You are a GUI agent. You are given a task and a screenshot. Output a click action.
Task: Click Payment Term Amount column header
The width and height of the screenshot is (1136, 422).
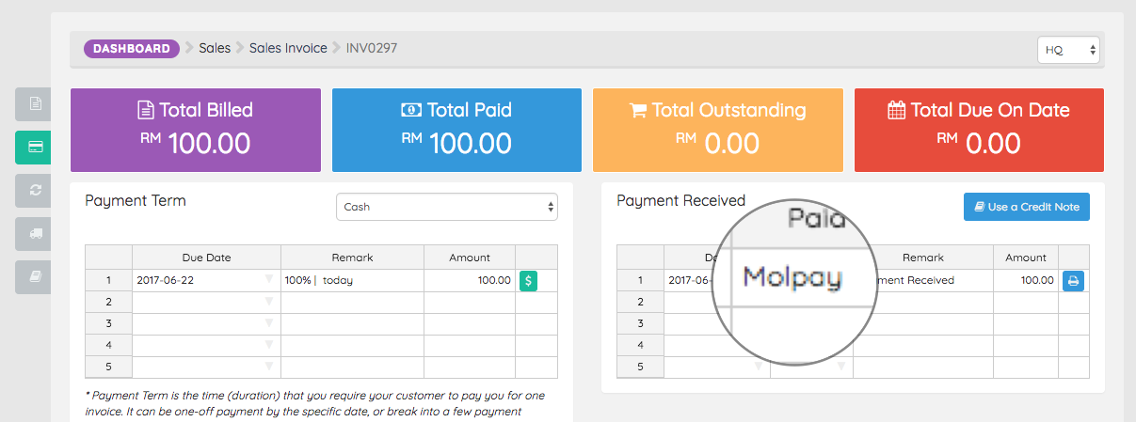[470, 258]
